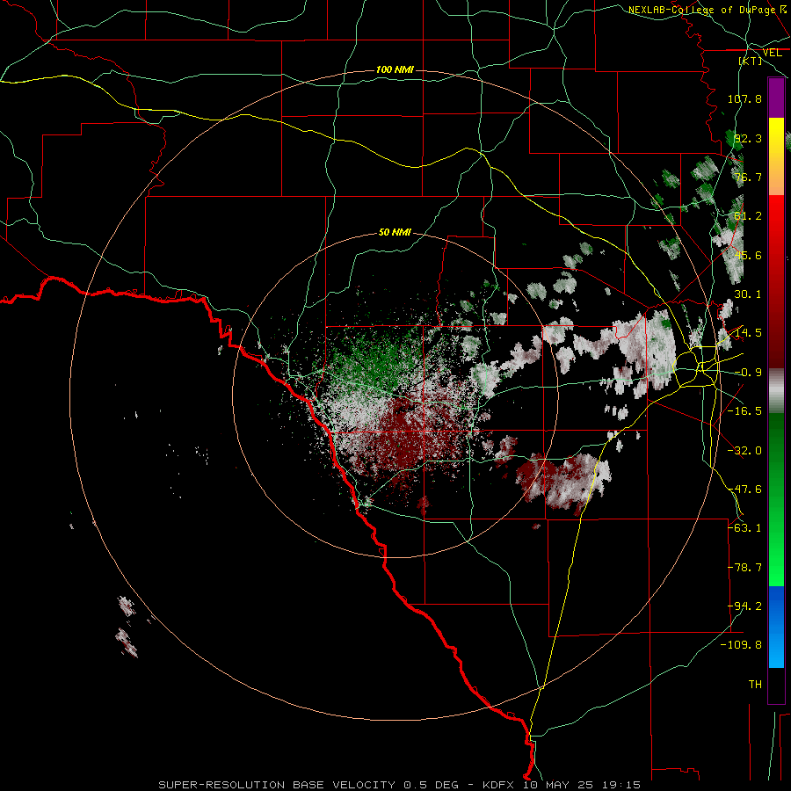Select the 92.3 velocity legend value
Screen dimensions: 791x791
(748, 138)
